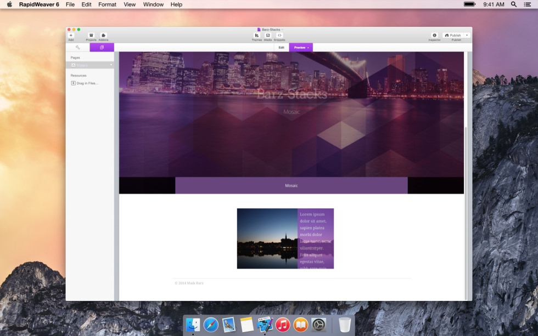Viewport: 538px width, 336px height.
Task: Open the File menu
Action: point(70,4)
